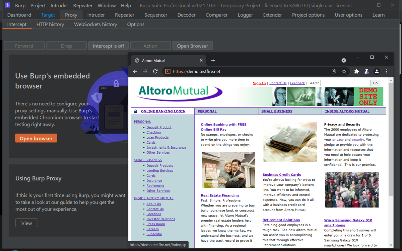Click the Deposit Product link under Personal
The image size is (402, 251).
[x=159, y=128]
